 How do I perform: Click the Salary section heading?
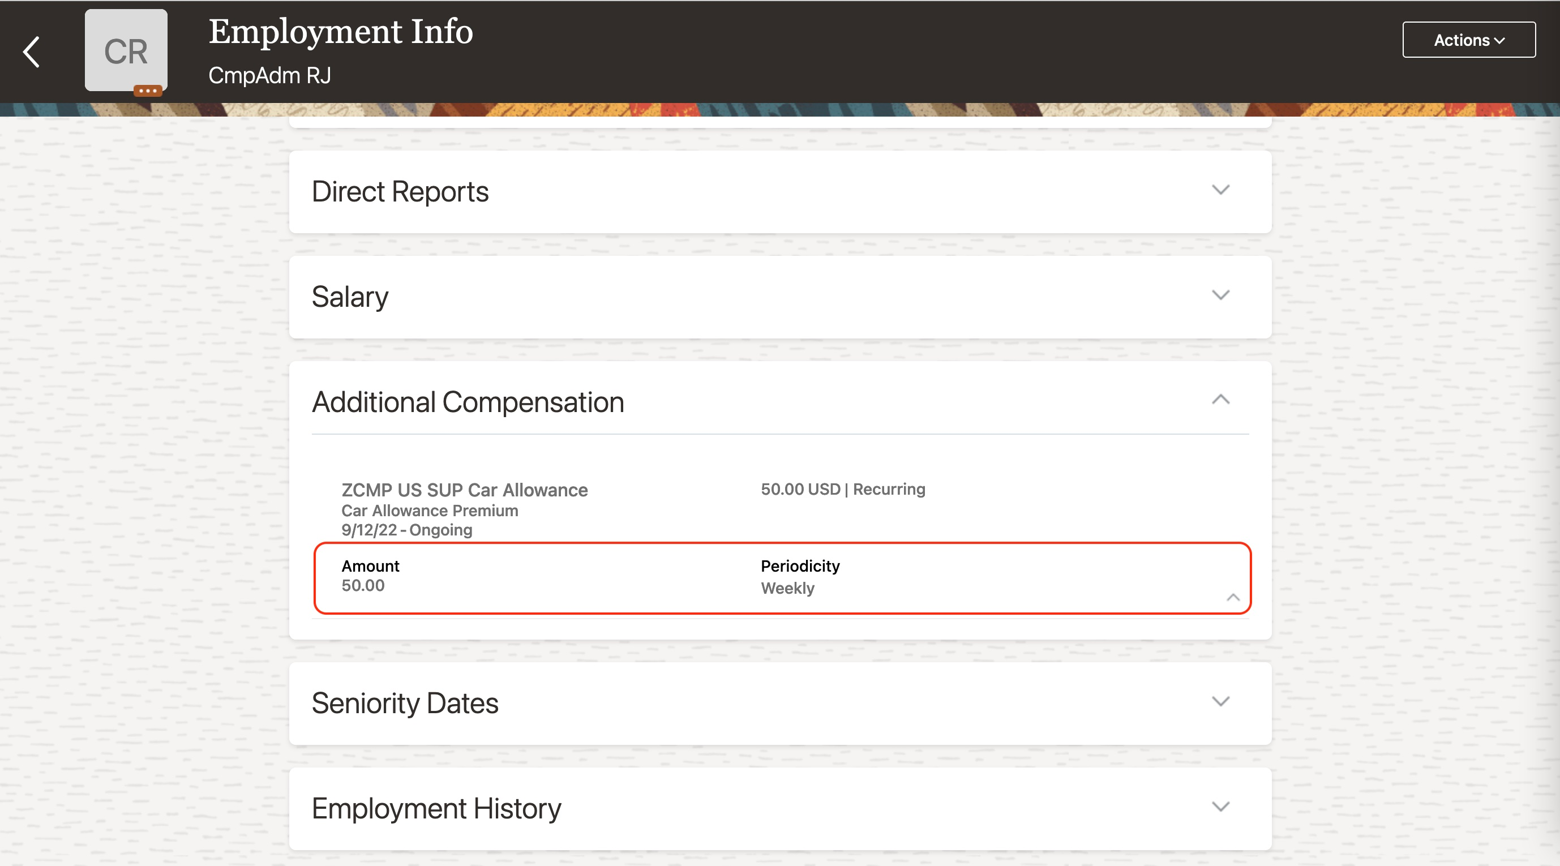pyautogui.click(x=350, y=297)
